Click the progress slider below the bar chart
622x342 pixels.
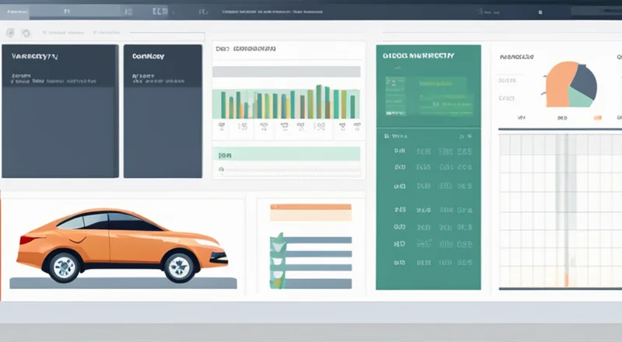[x=289, y=168]
